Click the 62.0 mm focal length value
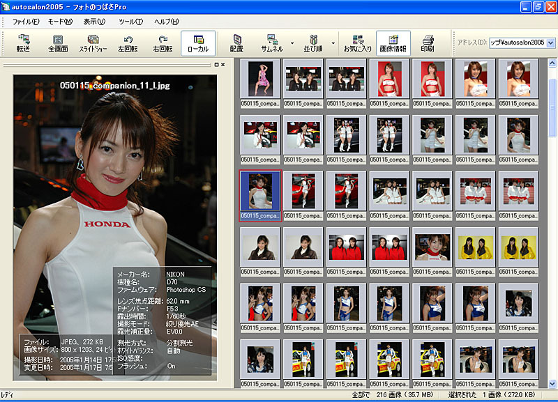558x402 pixels. 178,301
